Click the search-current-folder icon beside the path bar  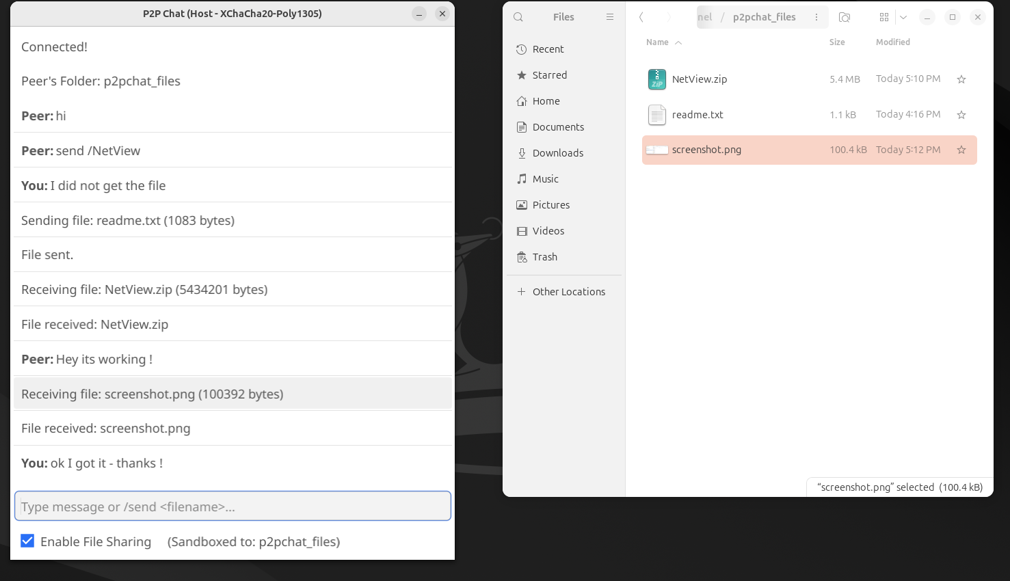click(x=845, y=17)
